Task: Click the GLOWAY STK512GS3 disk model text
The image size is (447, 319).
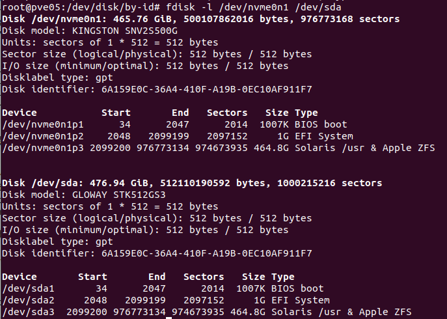Action: pos(118,195)
